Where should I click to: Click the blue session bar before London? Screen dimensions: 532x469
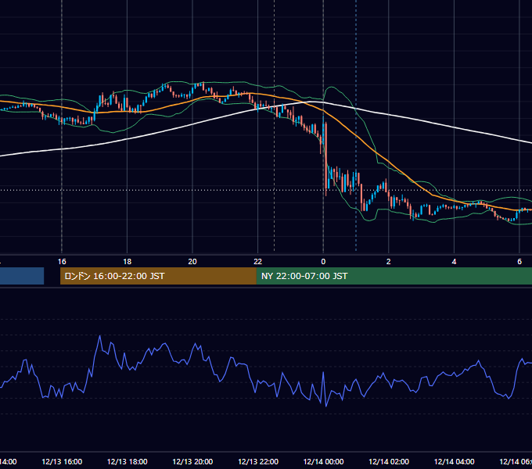coord(22,276)
